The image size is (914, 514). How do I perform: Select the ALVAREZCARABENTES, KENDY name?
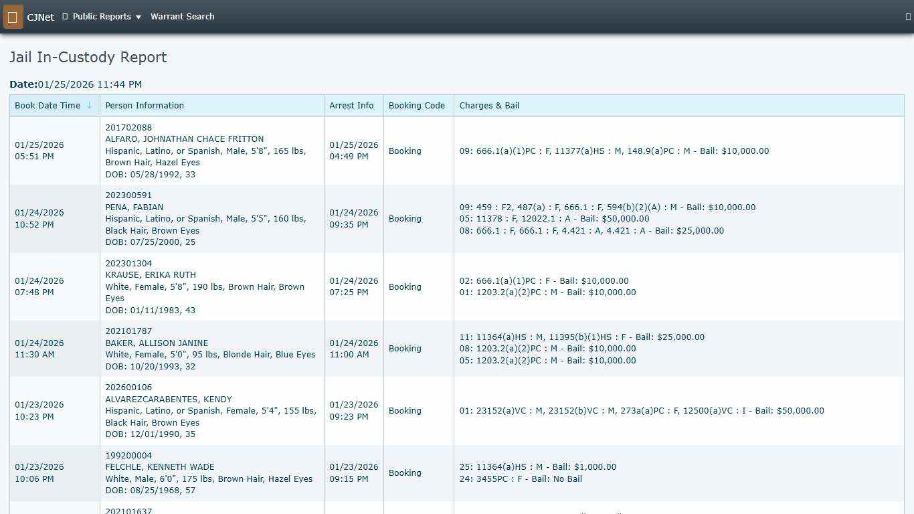tap(169, 400)
